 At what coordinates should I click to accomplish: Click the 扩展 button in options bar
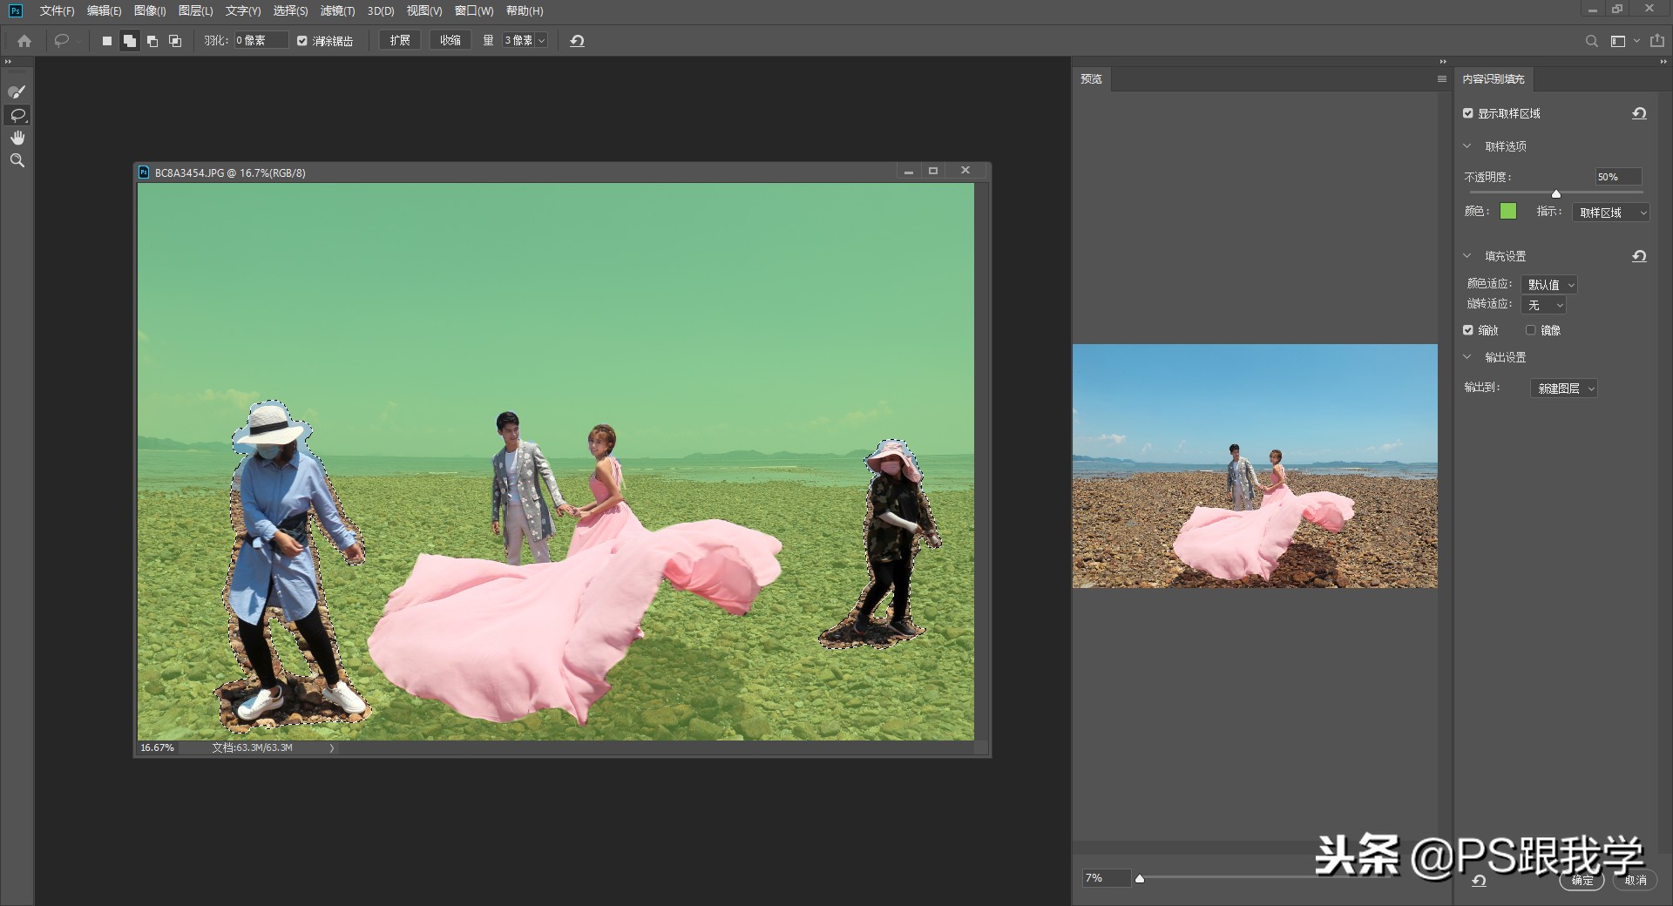click(399, 40)
